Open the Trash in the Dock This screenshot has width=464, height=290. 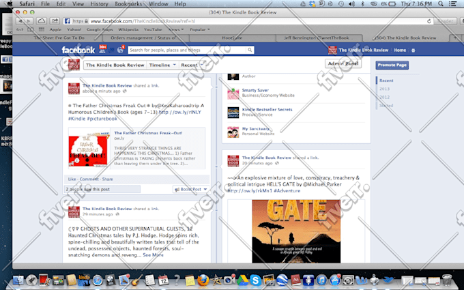coord(447,280)
